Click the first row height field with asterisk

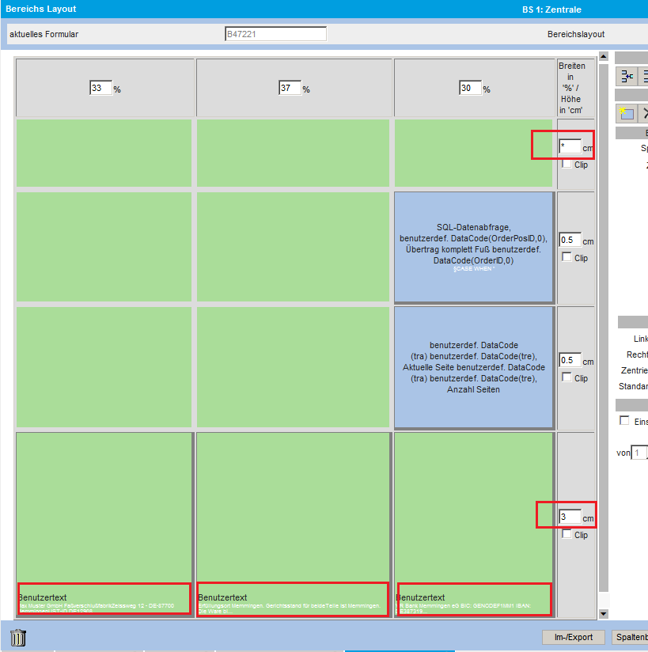tap(570, 146)
